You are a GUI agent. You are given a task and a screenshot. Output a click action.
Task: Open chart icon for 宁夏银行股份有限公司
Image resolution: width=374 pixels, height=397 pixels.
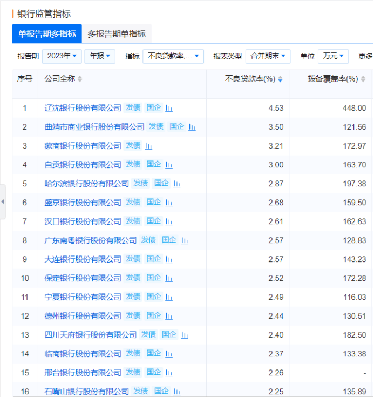[x=169, y=297]
